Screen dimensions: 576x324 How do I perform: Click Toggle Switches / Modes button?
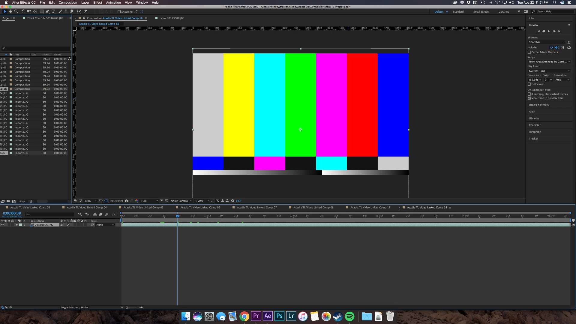[x=74, y=307]
